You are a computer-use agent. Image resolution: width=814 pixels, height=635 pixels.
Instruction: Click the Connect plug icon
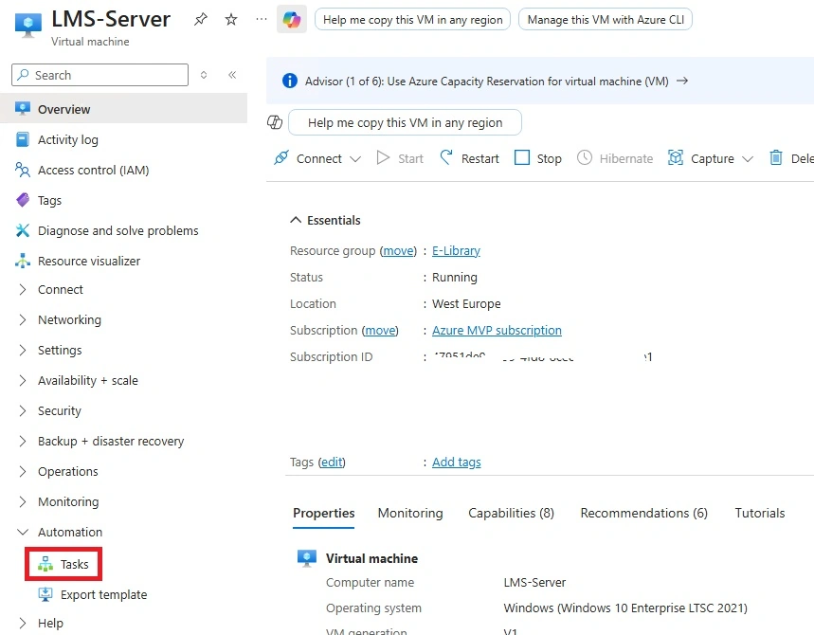point(281,157)
